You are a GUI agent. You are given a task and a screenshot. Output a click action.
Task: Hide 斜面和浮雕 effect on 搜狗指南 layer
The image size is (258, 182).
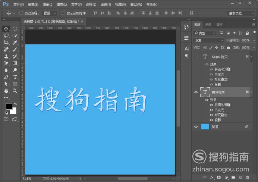[x=211, y=105]
